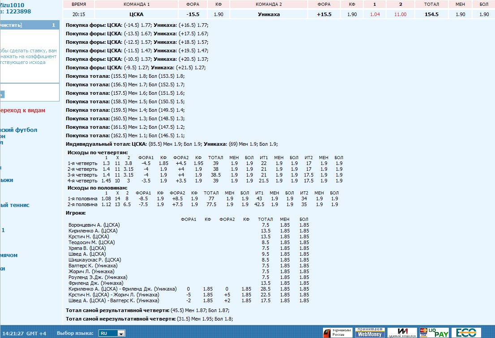This screenshot has width=495, height=338.
Task: Click Воронцевич А. (ЦСКА) player row
Action: 189,225
